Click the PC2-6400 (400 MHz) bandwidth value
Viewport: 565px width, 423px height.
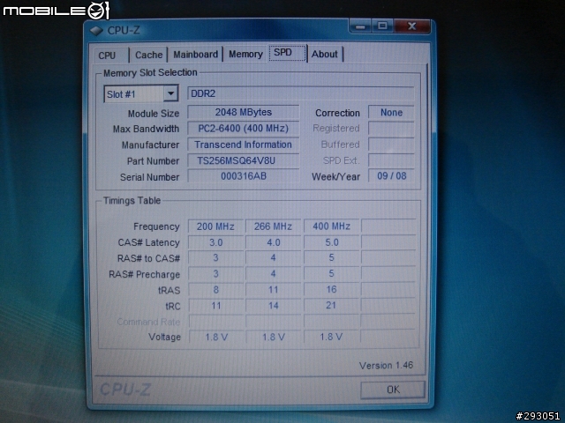[244, 129]
